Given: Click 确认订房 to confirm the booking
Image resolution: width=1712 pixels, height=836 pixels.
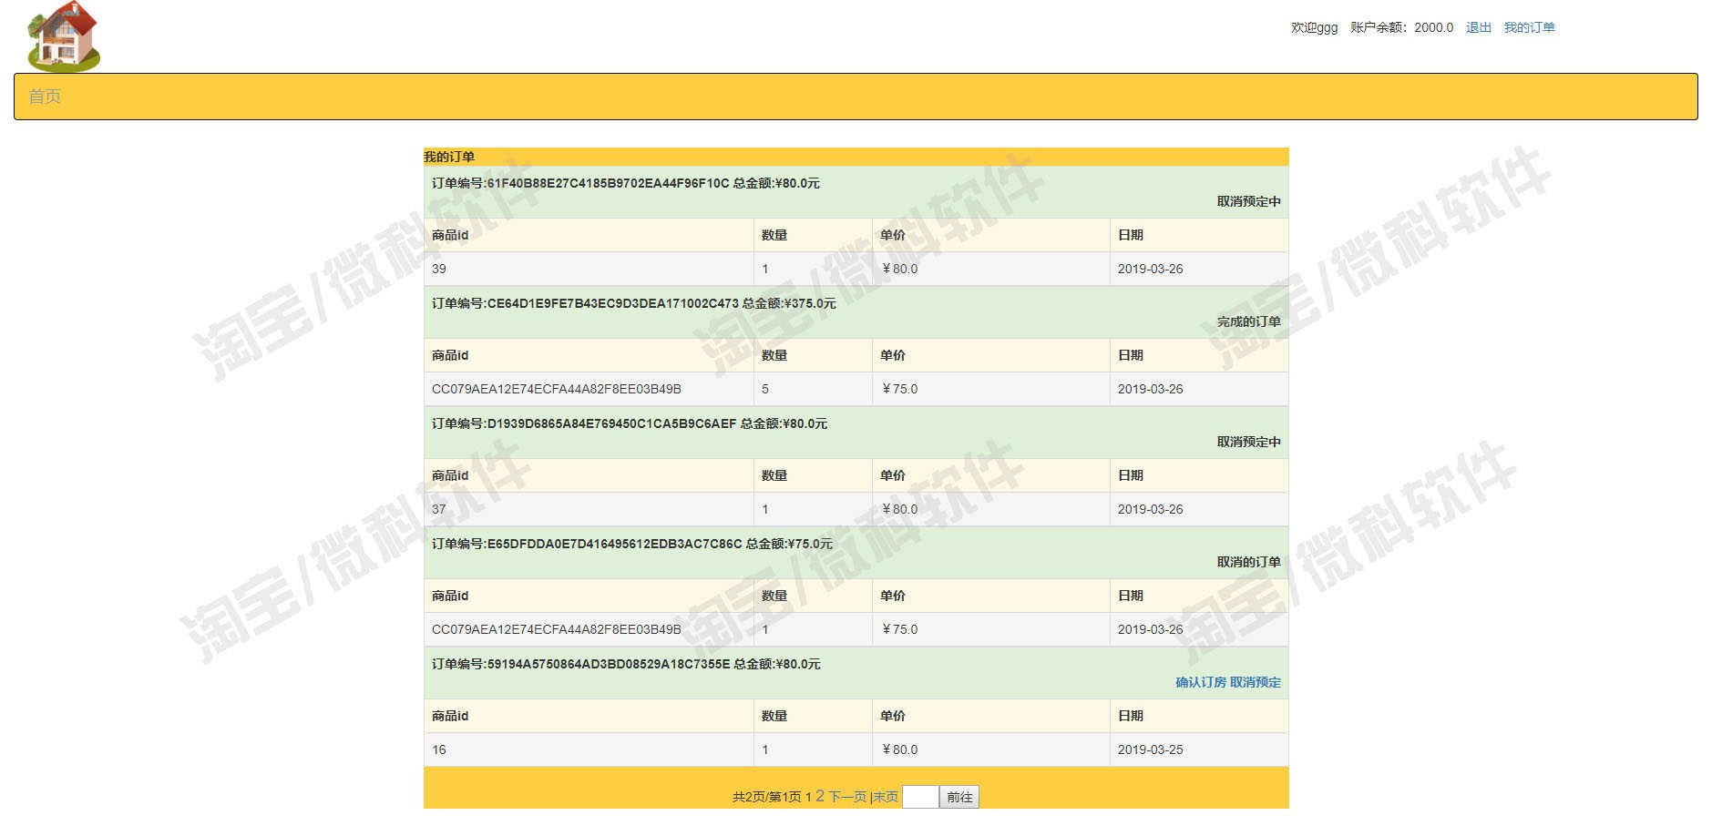Looking at the screenshot, I should pyautogui.click(x=1200, y=682).
